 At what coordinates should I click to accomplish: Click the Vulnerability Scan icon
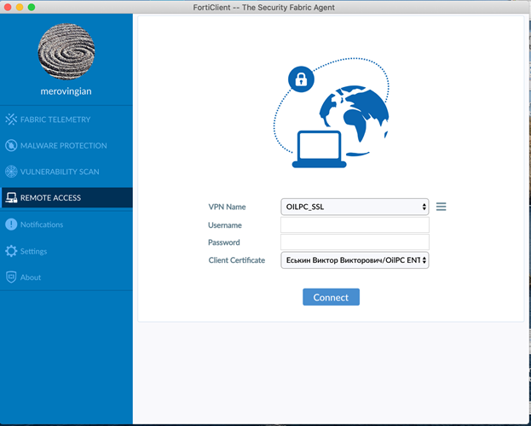point(11,172)
